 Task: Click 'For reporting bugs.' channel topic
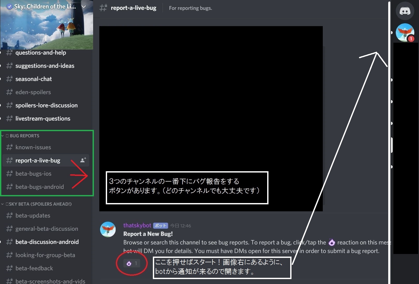click(x=191, y=8)
